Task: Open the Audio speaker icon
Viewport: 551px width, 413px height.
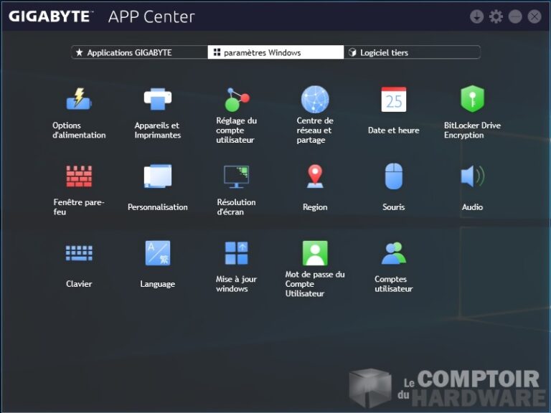Action: [472, 176]
